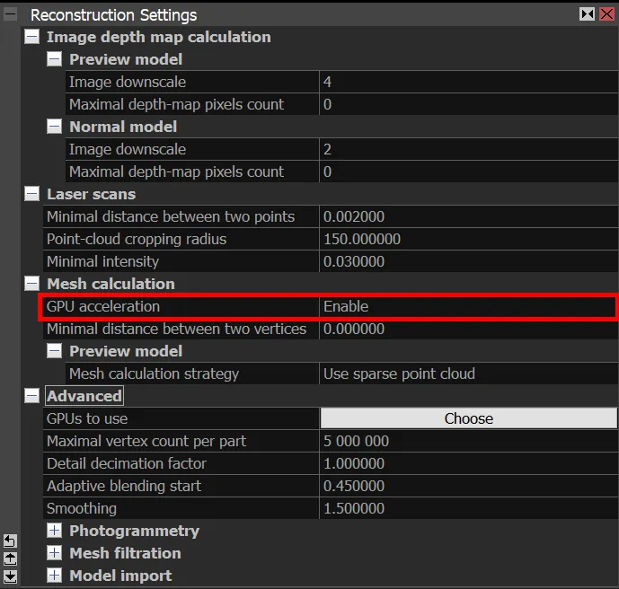Click the GPUs to use label
This screenshot has height=589, width=619.
tap(87, 418)
